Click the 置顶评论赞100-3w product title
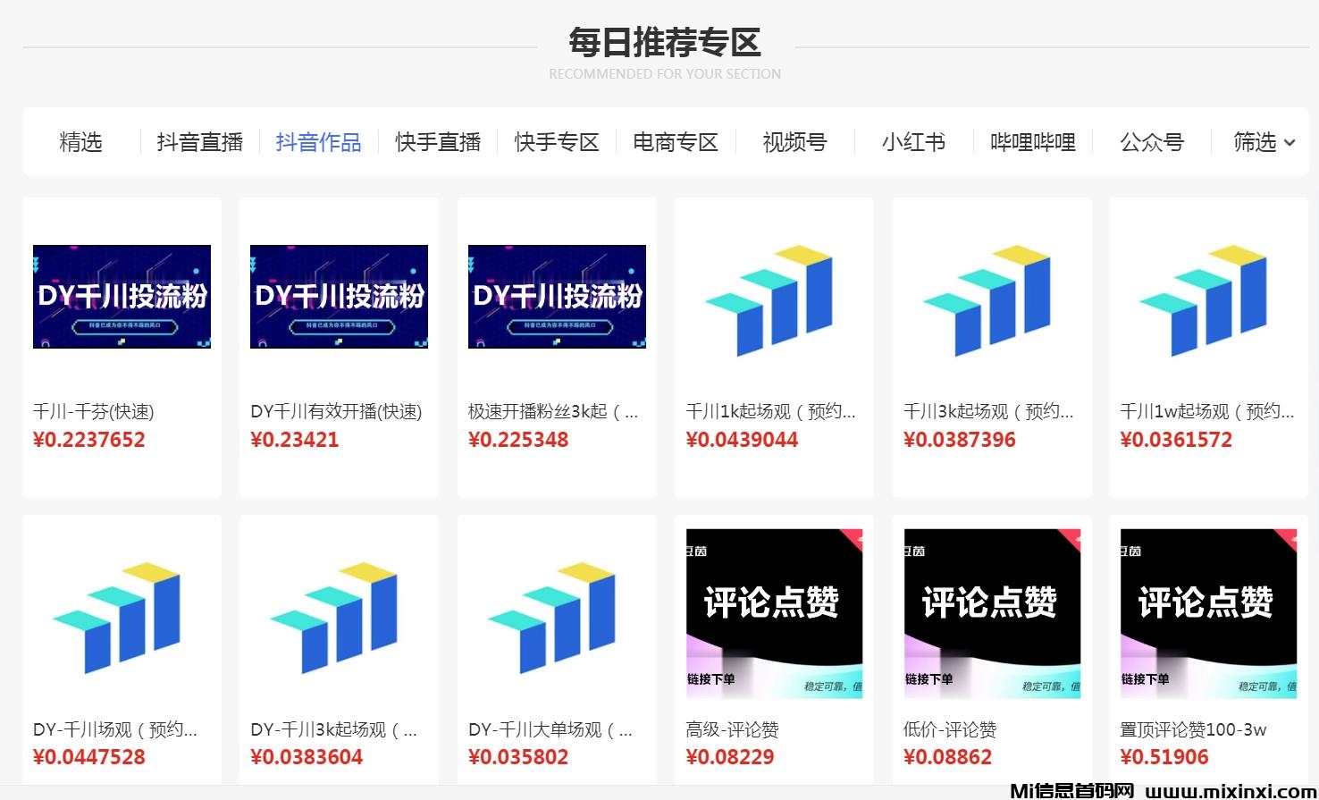Screen dimensions: 1319x800 1193,729
